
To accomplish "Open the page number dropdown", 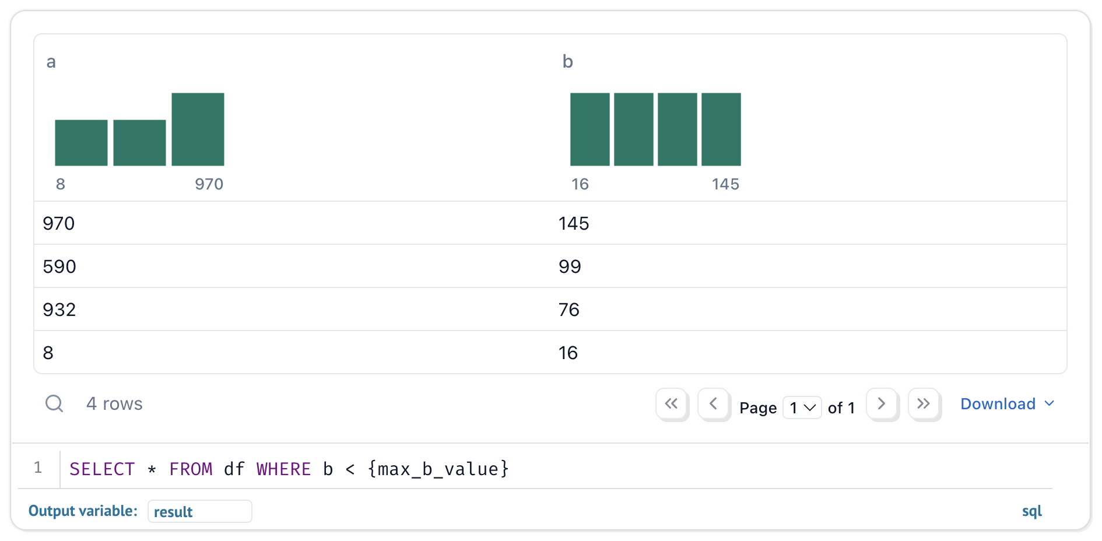I will tap(802, 407).
